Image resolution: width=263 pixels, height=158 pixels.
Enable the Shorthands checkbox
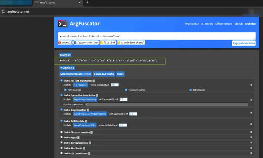(x=61, y=148)
